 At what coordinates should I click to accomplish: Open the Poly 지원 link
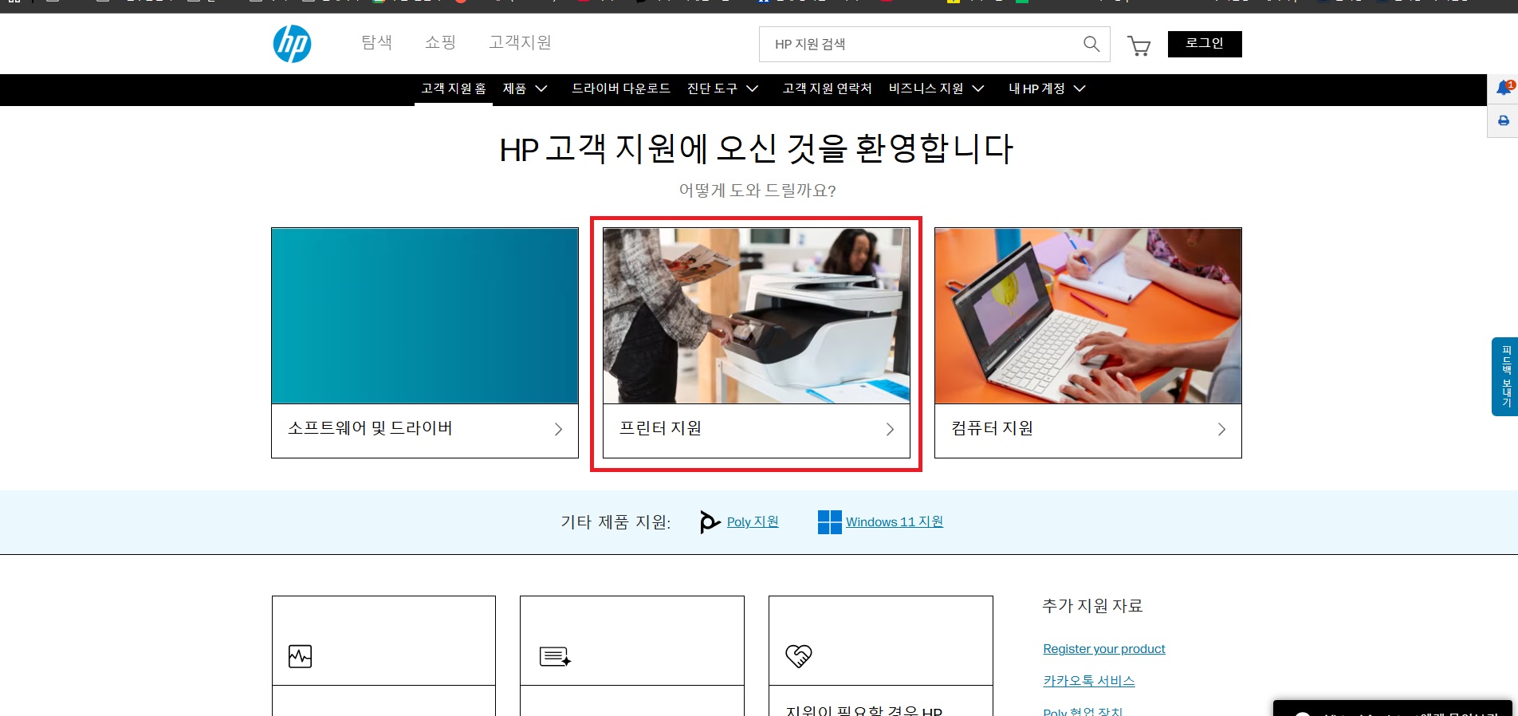(753, 521)
